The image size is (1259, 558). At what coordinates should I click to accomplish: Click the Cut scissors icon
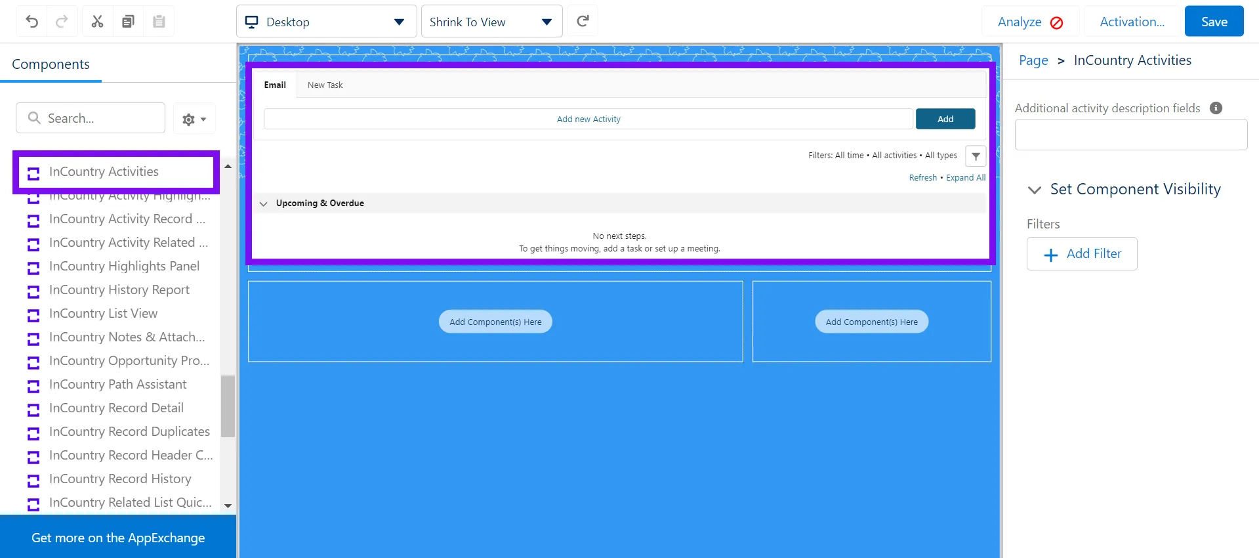(x=97, y=22)
